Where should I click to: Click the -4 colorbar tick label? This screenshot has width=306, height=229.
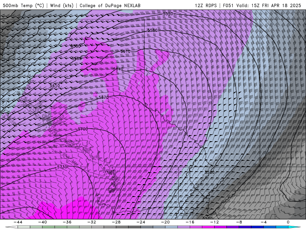(264, 222)
